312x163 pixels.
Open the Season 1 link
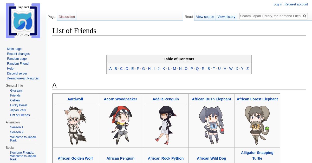click(17, 127)
